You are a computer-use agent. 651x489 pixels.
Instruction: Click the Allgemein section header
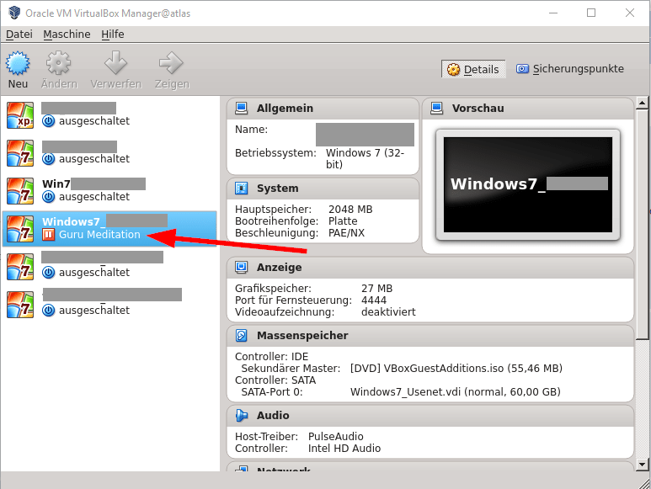click(323, 109)
